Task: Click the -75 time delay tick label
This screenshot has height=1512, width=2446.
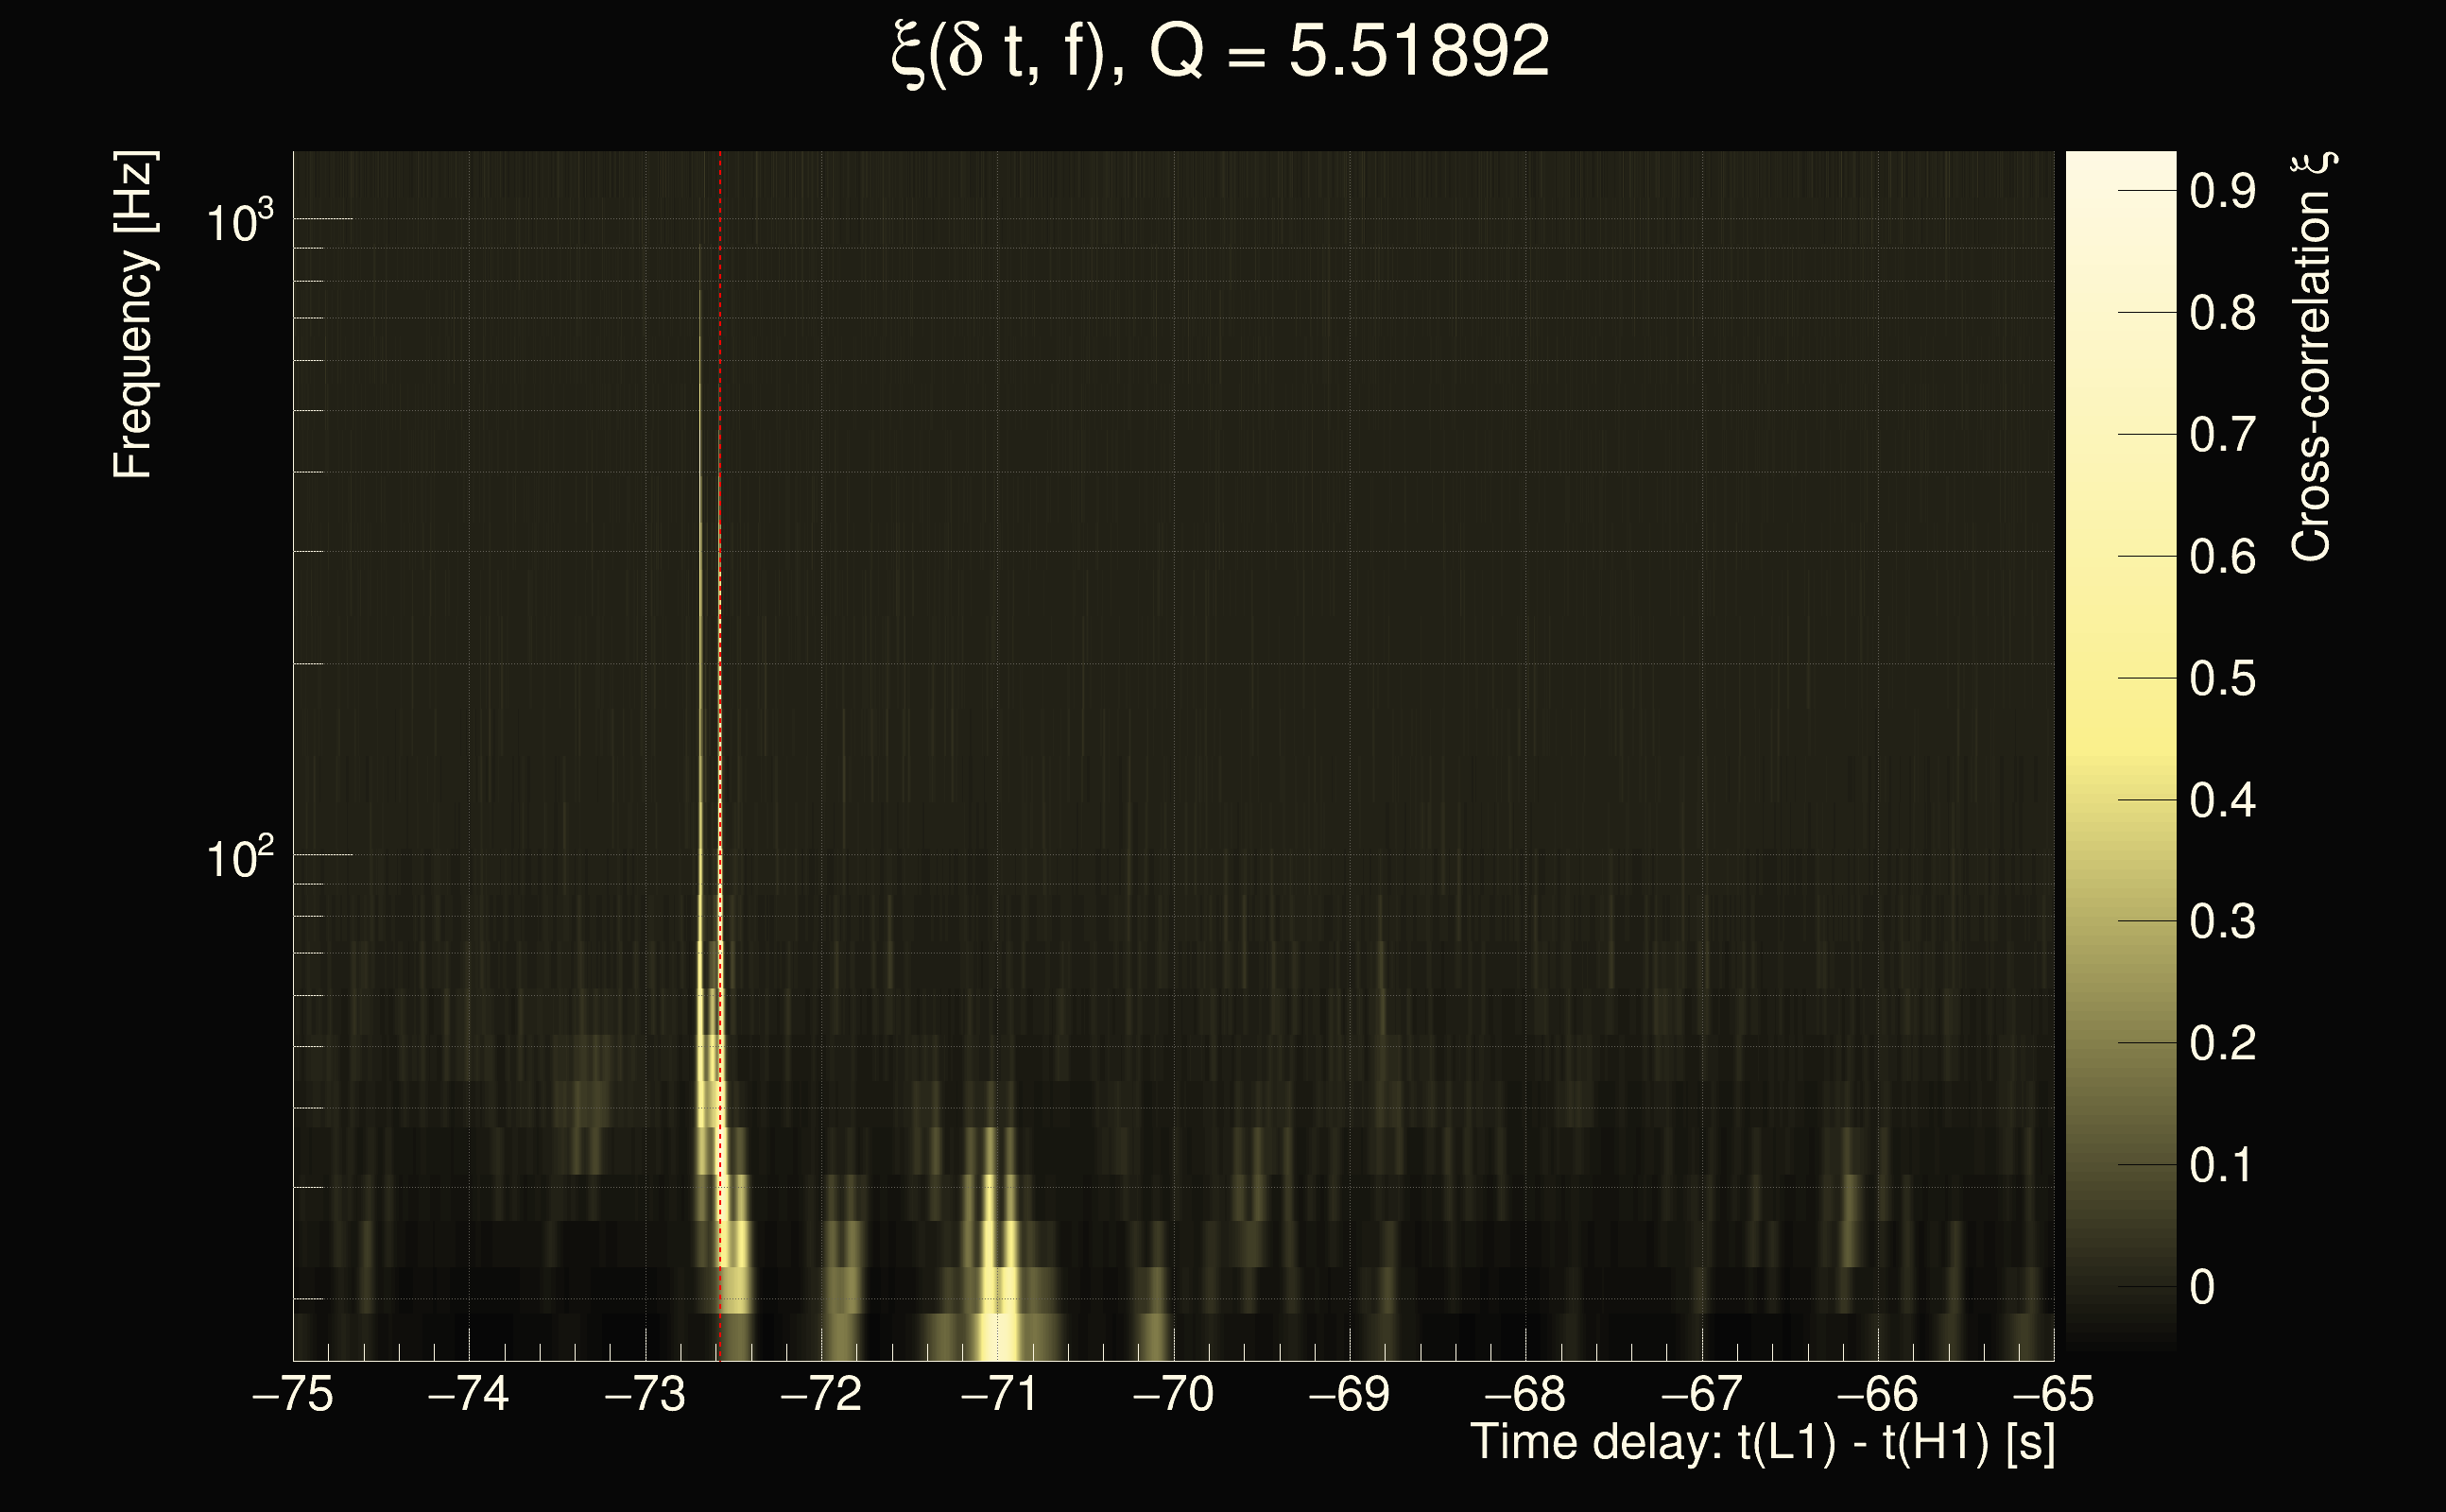Action: pyautogui.click(x=293, y=1394)
